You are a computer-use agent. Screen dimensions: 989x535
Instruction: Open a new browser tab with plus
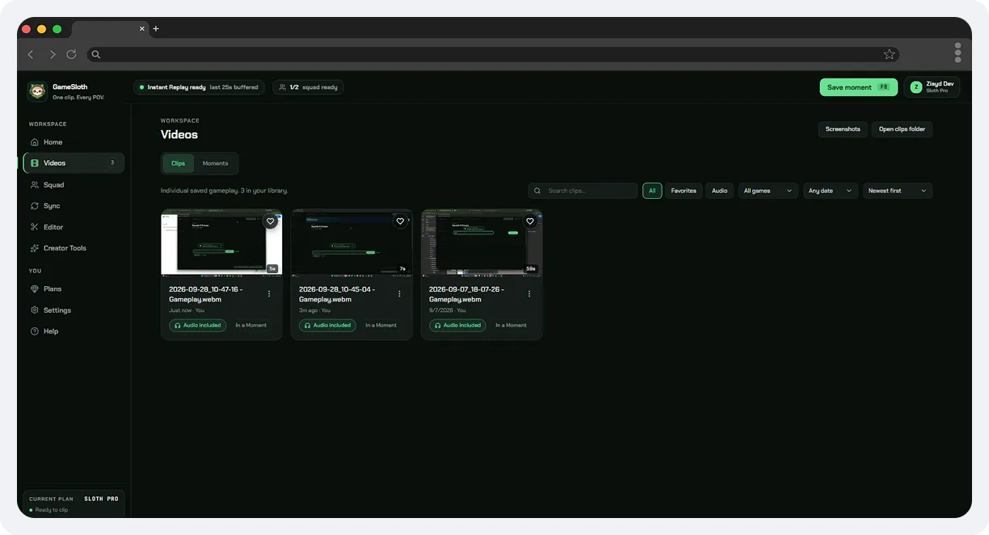[x=156, y=29]
